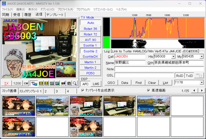Switch to the 受信 tab
This screenshot has width=206, height=139.
click(x=17, y=14)
